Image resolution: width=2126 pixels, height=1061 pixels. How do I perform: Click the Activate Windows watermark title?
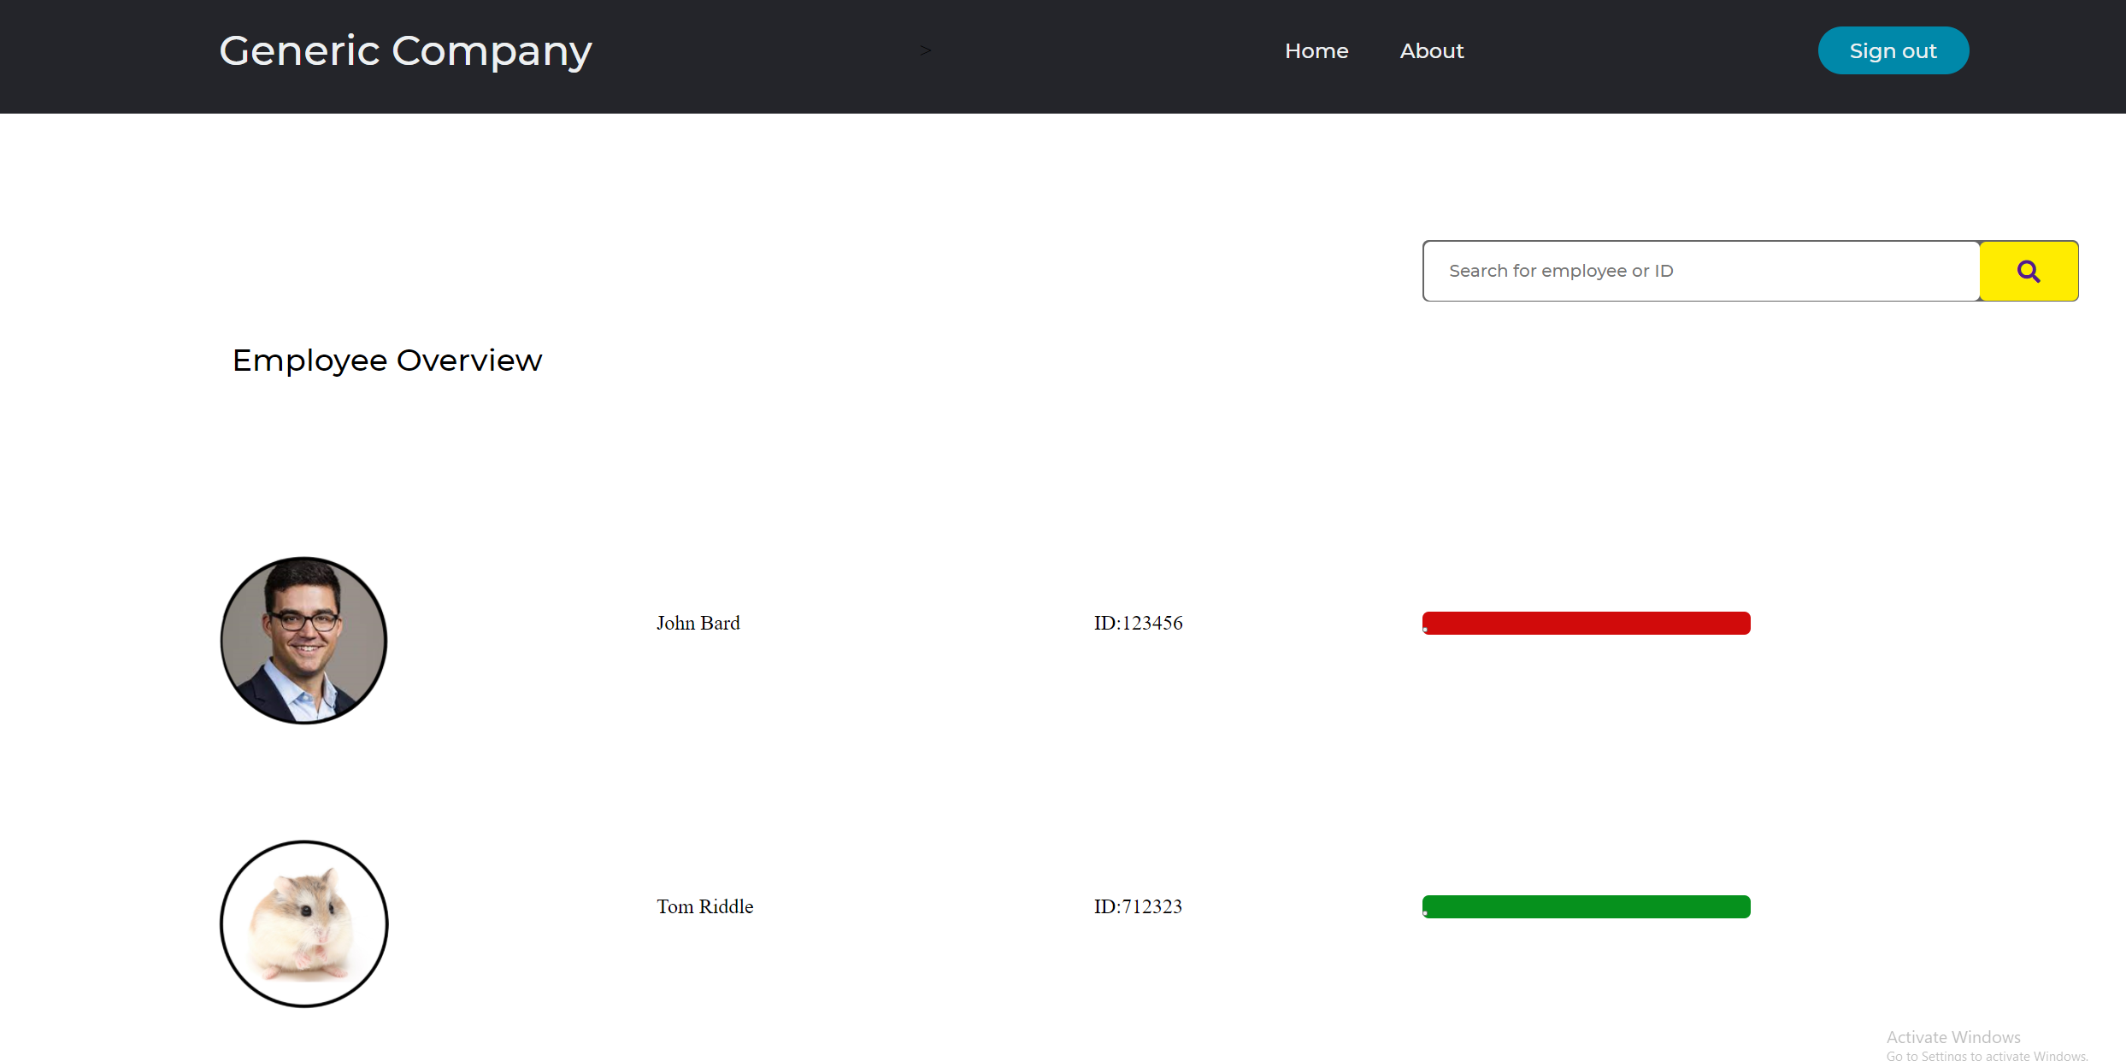[x=1952, y=1037]
